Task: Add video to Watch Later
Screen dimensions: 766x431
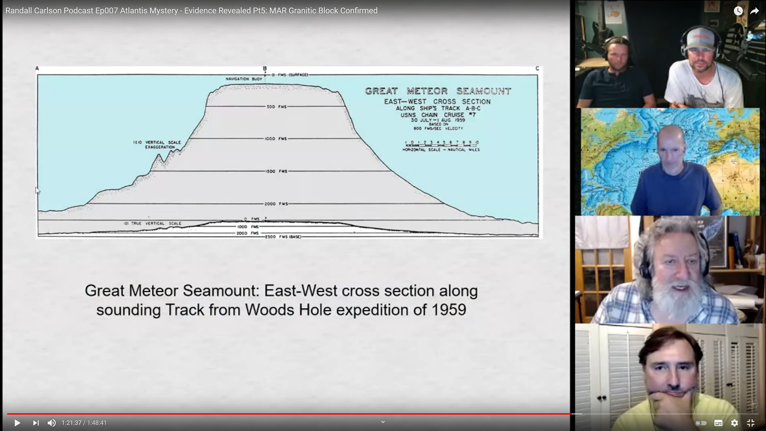Action: click(x=738, y=11)
